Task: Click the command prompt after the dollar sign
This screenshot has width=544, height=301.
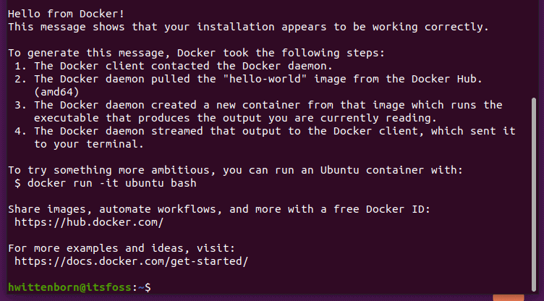Action: pyautogui.click(x=156, y=287)
